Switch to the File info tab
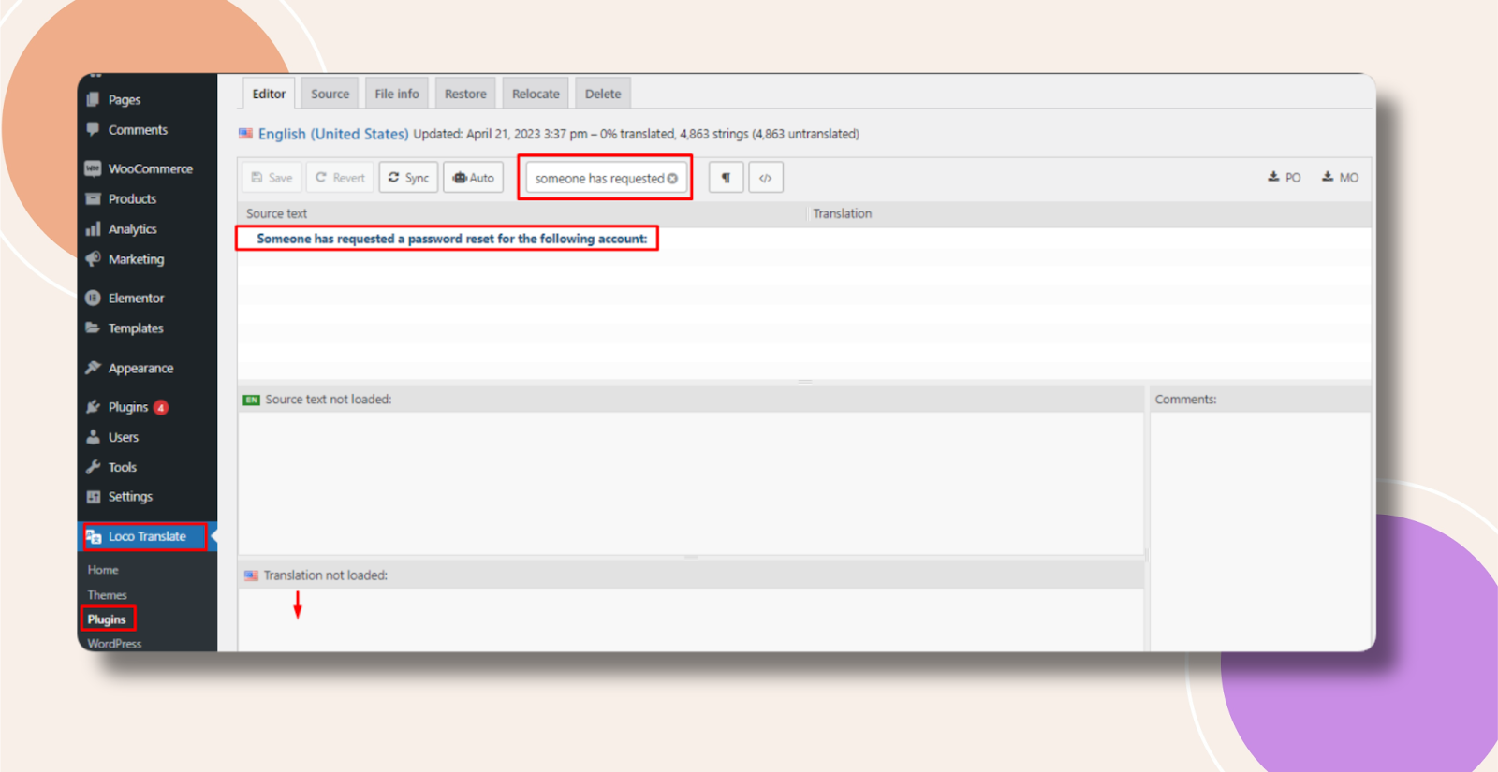1498x772 pixels. 397,94
